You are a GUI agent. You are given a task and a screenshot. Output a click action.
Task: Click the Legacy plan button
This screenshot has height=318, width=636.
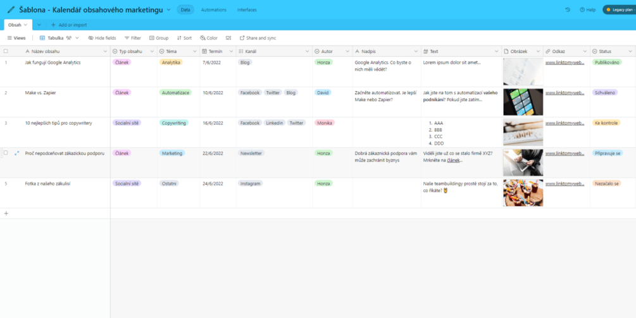coord(620,9)
